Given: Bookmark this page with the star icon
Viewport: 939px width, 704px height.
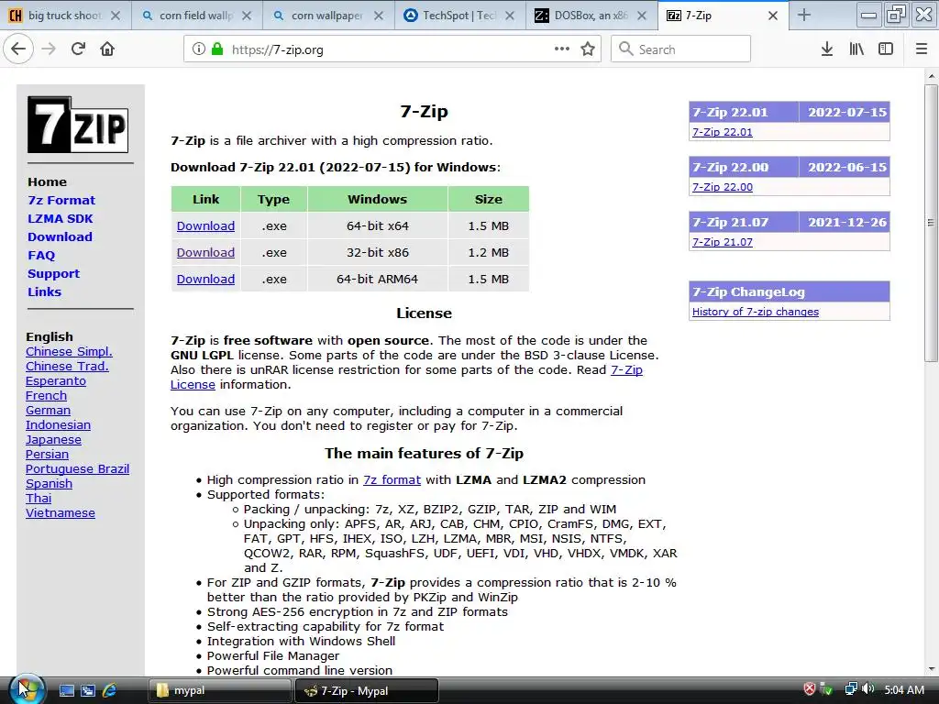Looking at the screenshot, I should pos(588,49).
